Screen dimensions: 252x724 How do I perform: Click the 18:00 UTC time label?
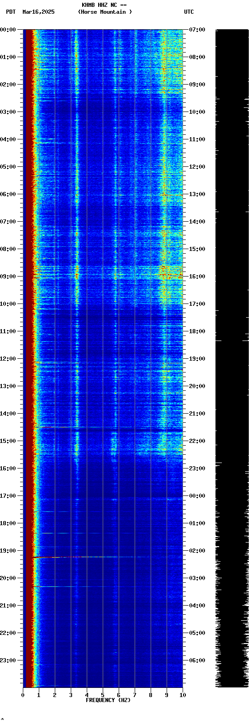click(x=197, y=331)
